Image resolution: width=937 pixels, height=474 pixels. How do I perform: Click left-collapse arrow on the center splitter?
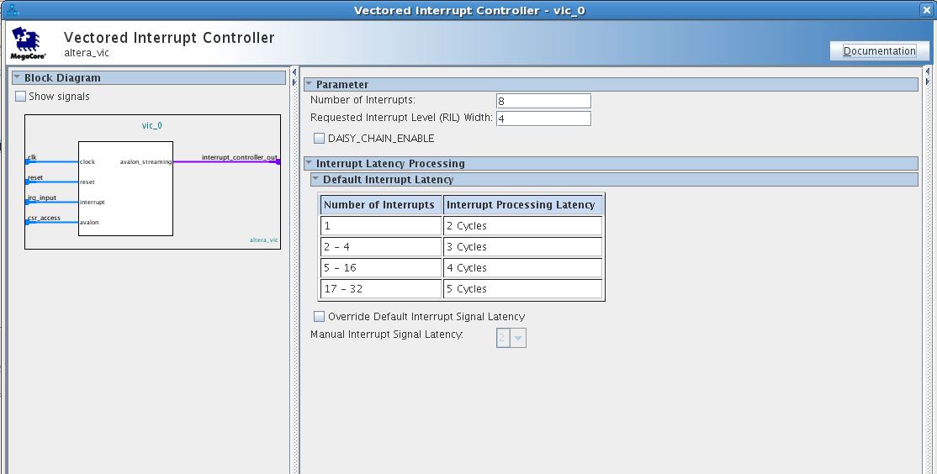click(x=294, y=72)
